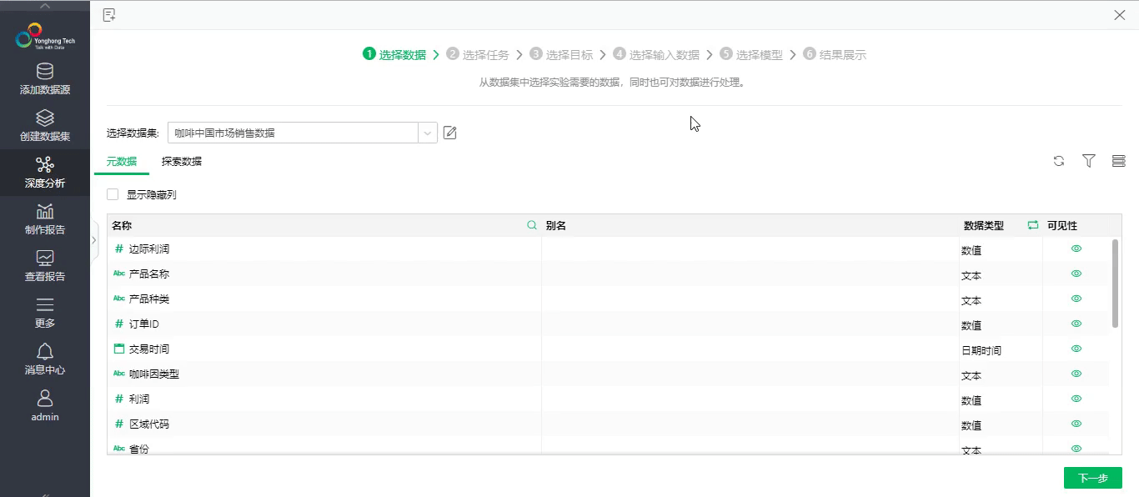Open 深度分析 in the sidebar
Viewport: 1139px width, 497px height.
tap(45, 173)
